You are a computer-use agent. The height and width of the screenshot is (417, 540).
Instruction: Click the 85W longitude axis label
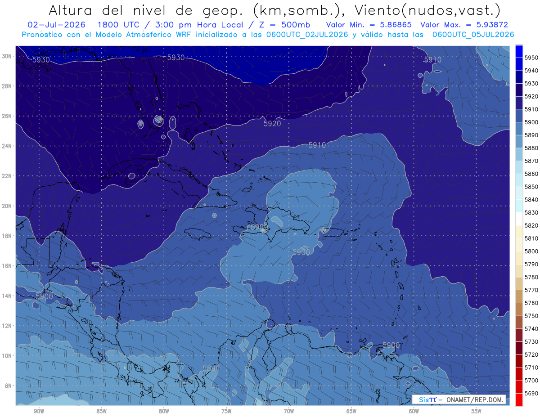pos(101,411)
